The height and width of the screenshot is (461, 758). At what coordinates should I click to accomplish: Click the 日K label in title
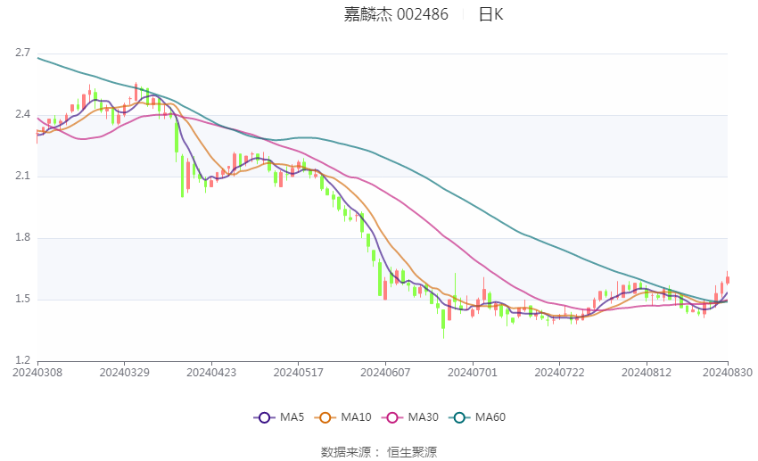490,14
